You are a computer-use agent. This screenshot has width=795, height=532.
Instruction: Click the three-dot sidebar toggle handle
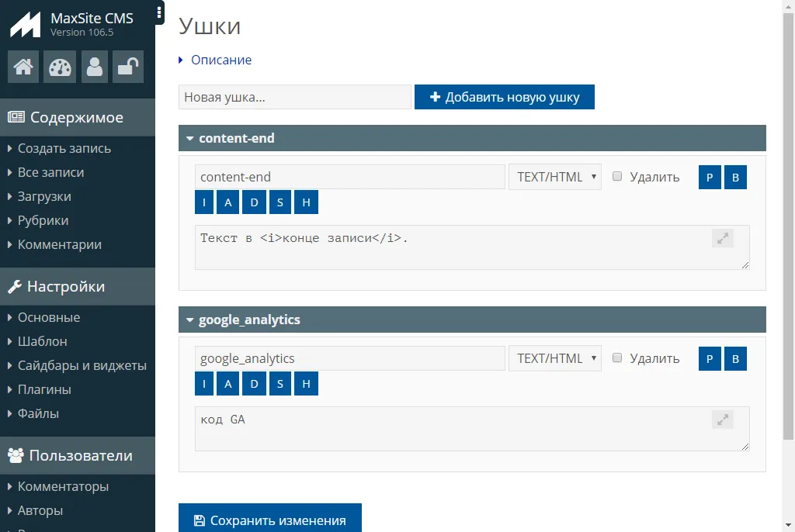click(159, 12)
